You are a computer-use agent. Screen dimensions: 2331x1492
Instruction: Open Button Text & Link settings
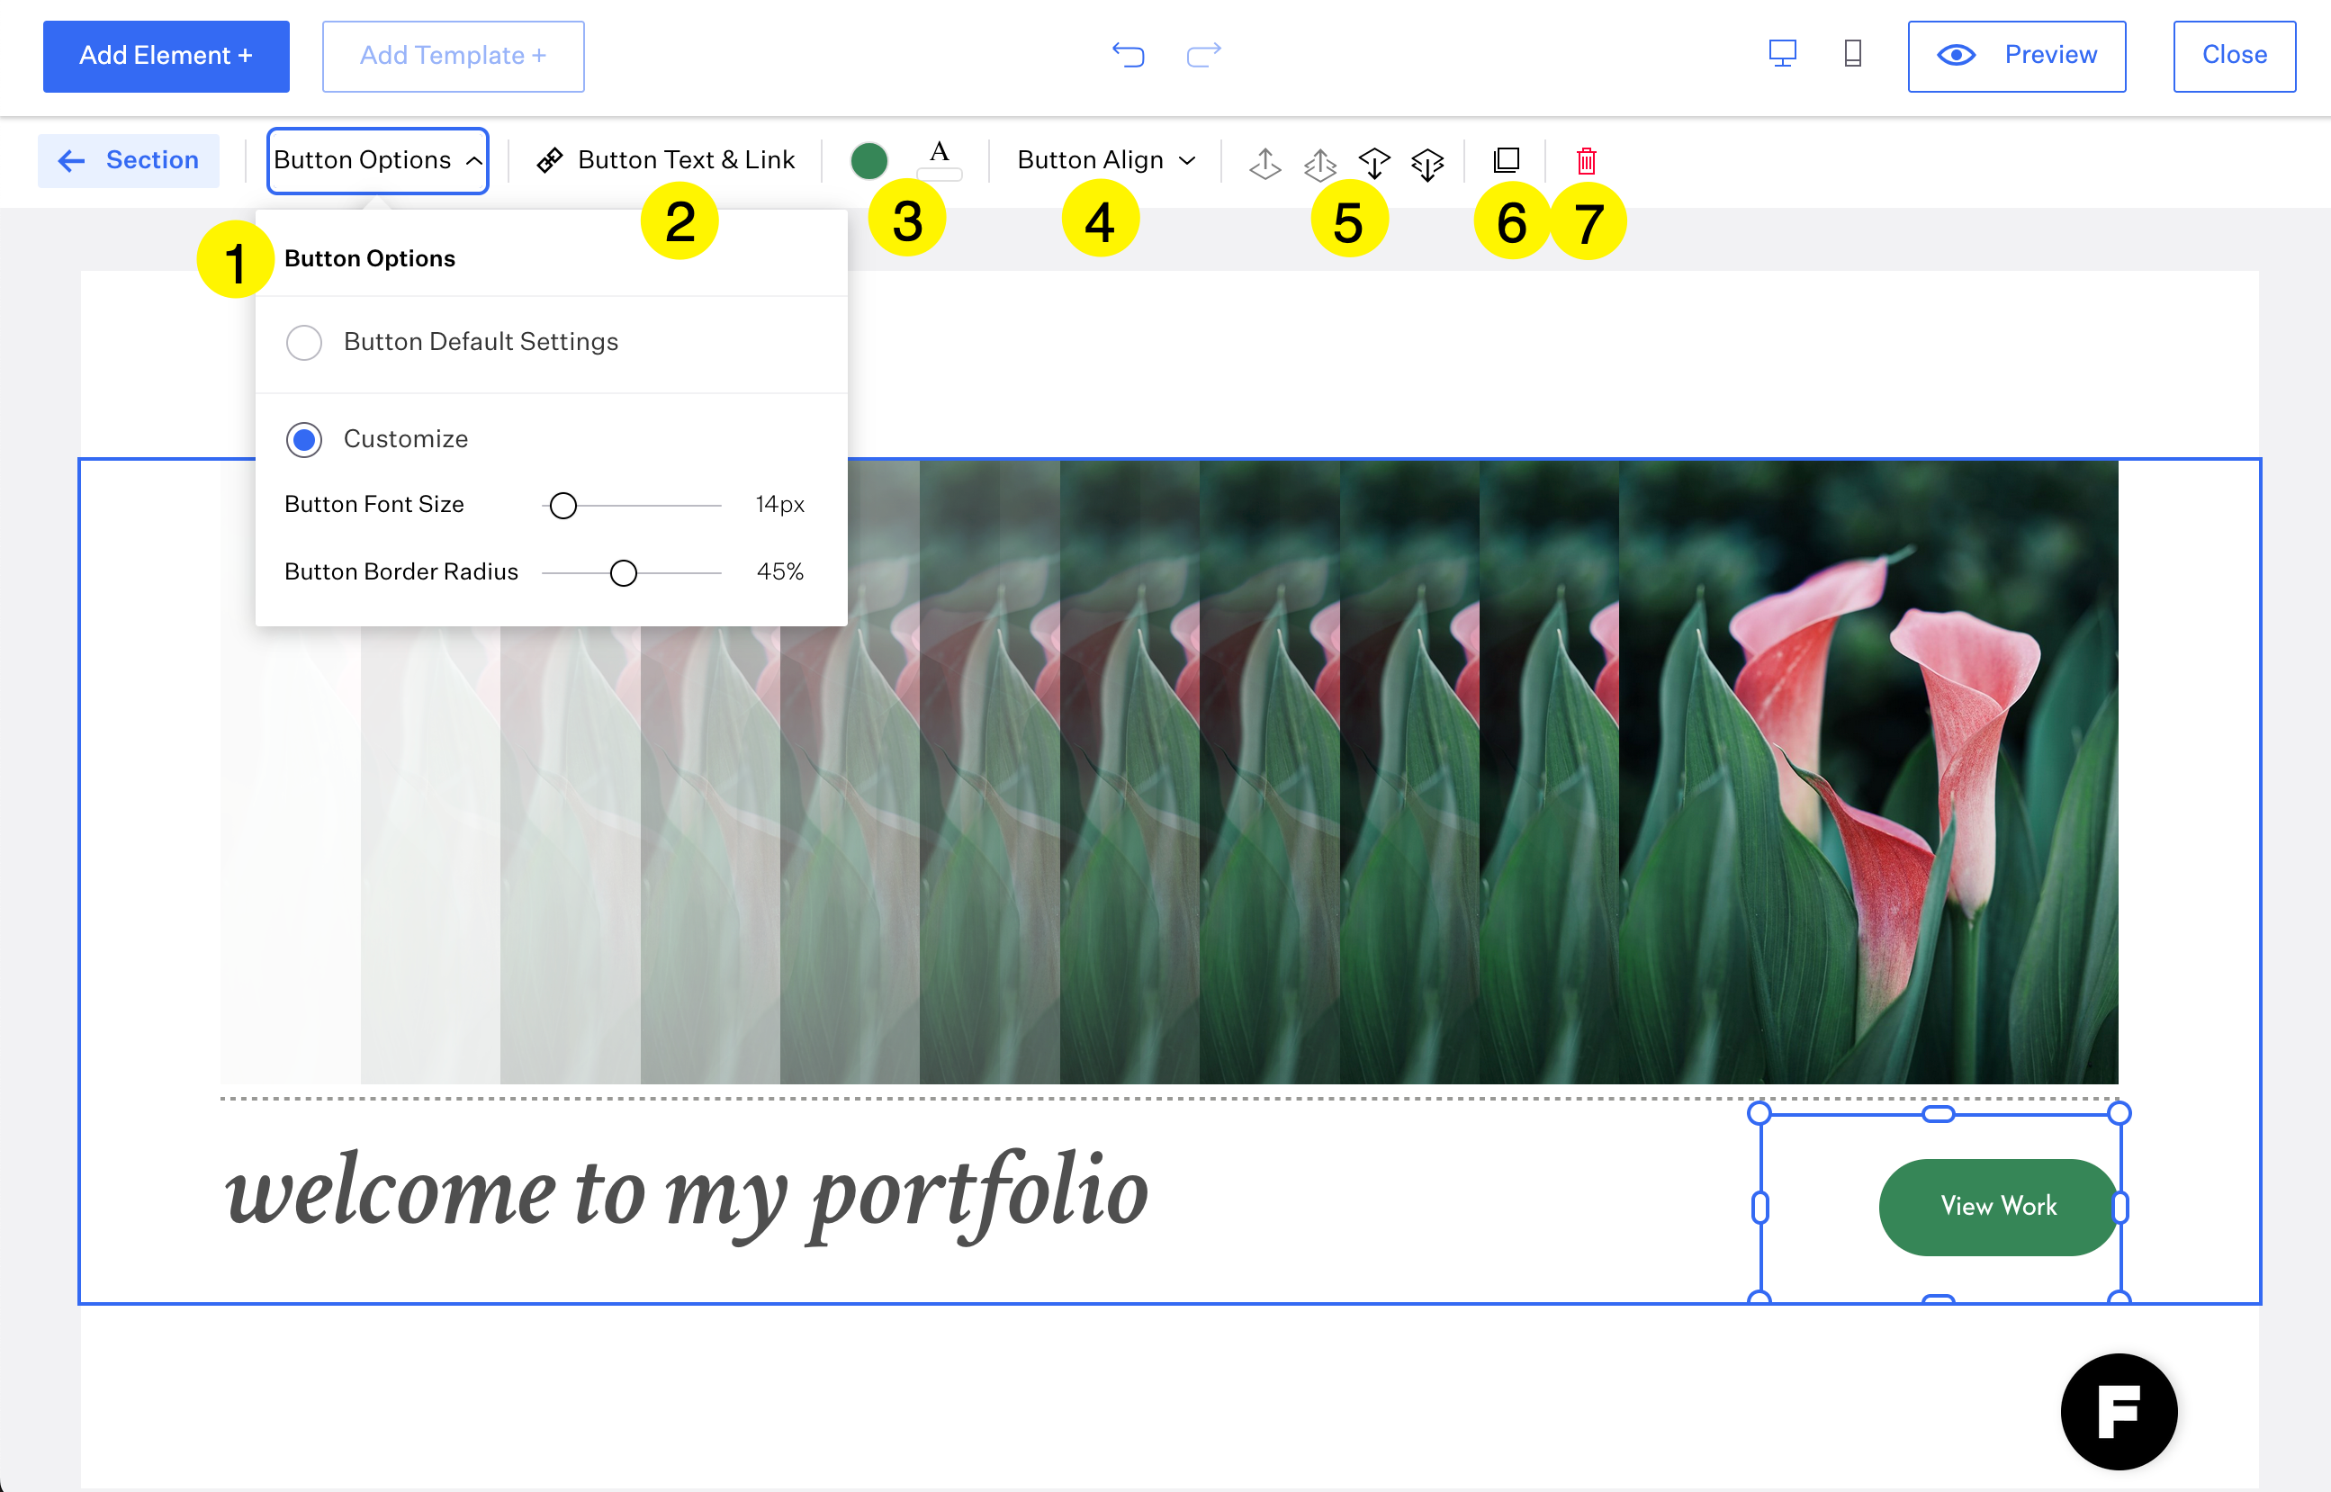[667, 160]
